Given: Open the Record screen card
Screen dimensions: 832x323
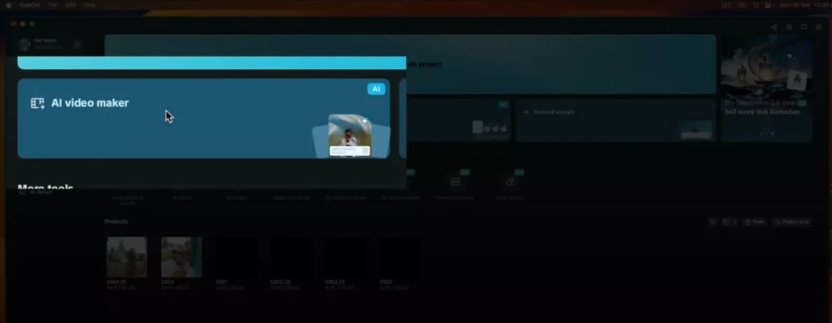Looking at the screenshot, I should [616, 120].
